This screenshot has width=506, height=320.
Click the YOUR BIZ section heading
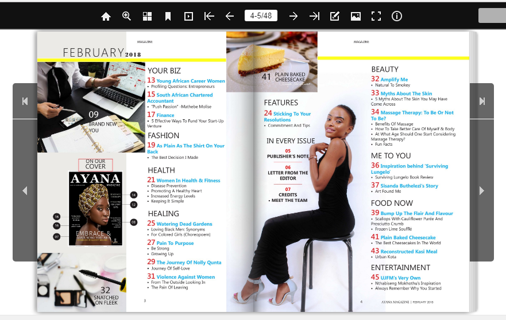(x=164, y=71)
